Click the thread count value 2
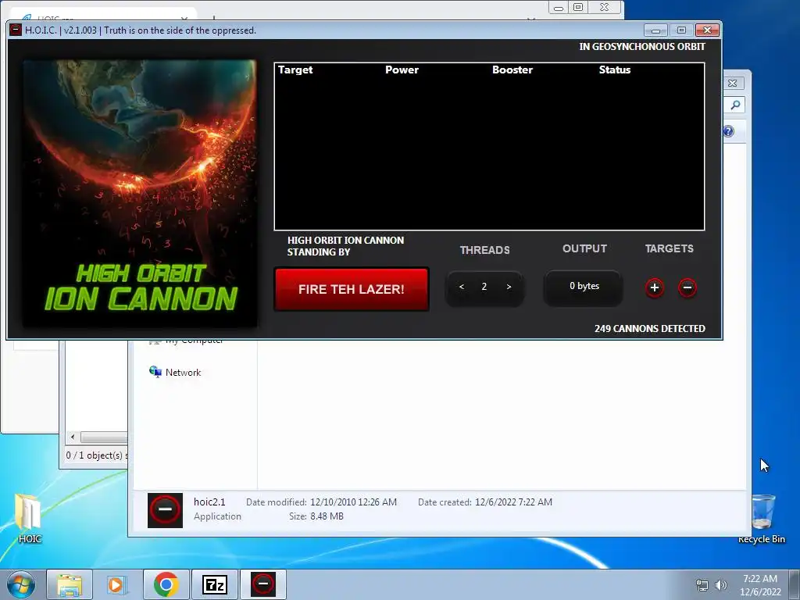Screen dimensions: 800x600 [x=484, y=287]
